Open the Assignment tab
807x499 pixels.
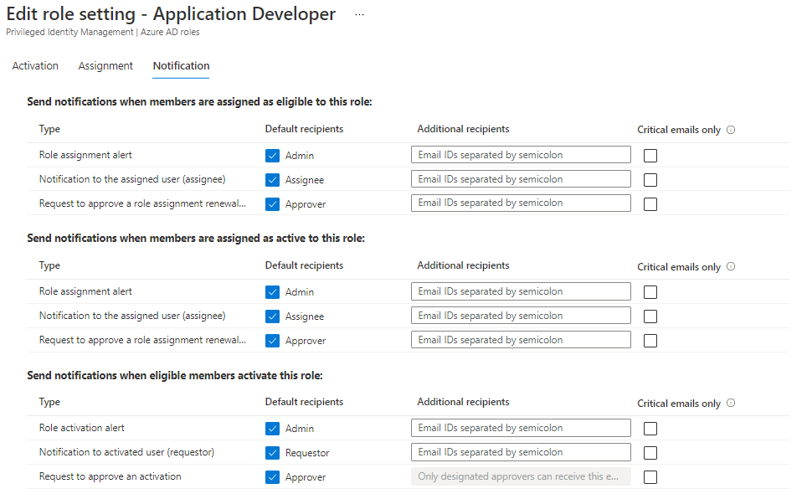(105, 65)
